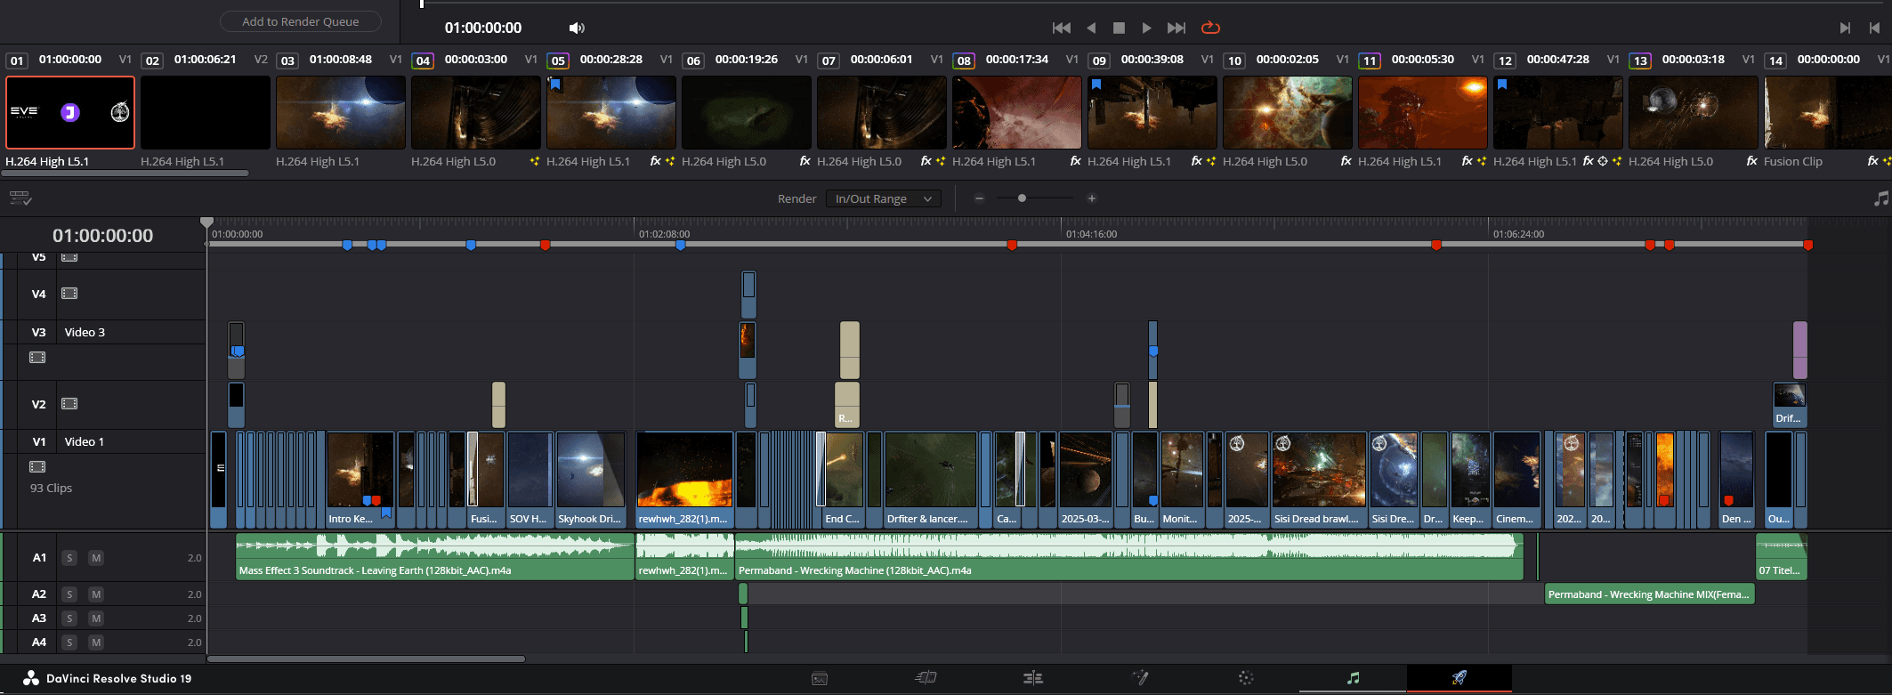Click the volume speaker icon
This screenshot has height=695, width=1892.
tap(577, 28)
